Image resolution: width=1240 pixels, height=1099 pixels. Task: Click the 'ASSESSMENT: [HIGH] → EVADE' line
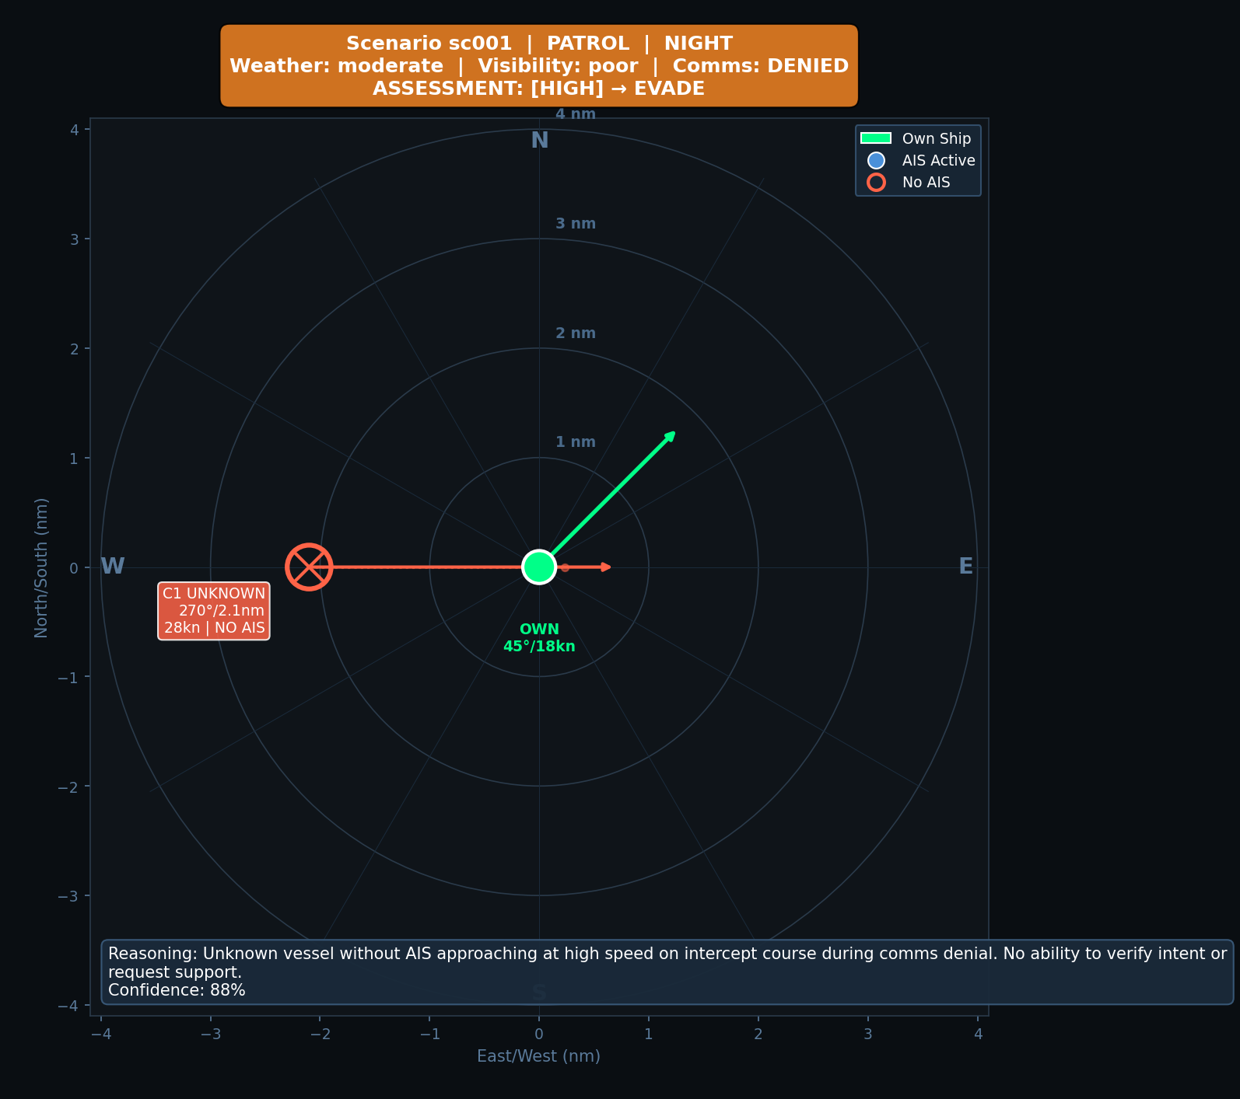pyautogui.click(x=539, y=89)
